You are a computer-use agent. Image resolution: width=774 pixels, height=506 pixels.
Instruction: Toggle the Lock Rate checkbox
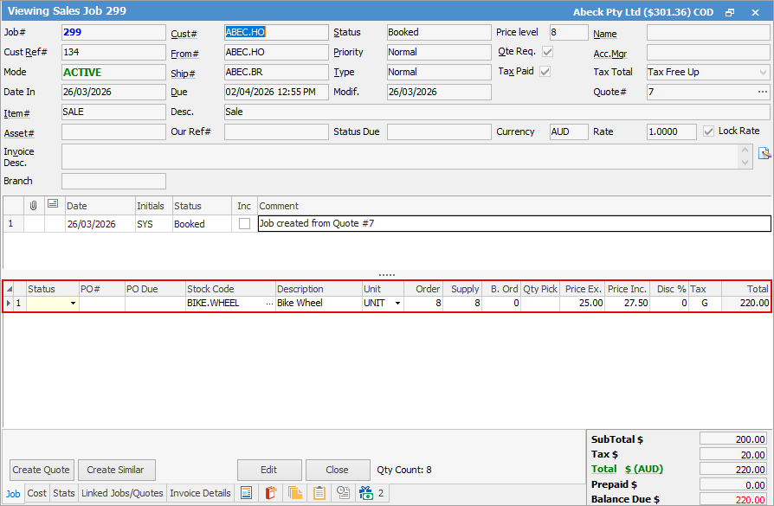[x=708, y=131]
